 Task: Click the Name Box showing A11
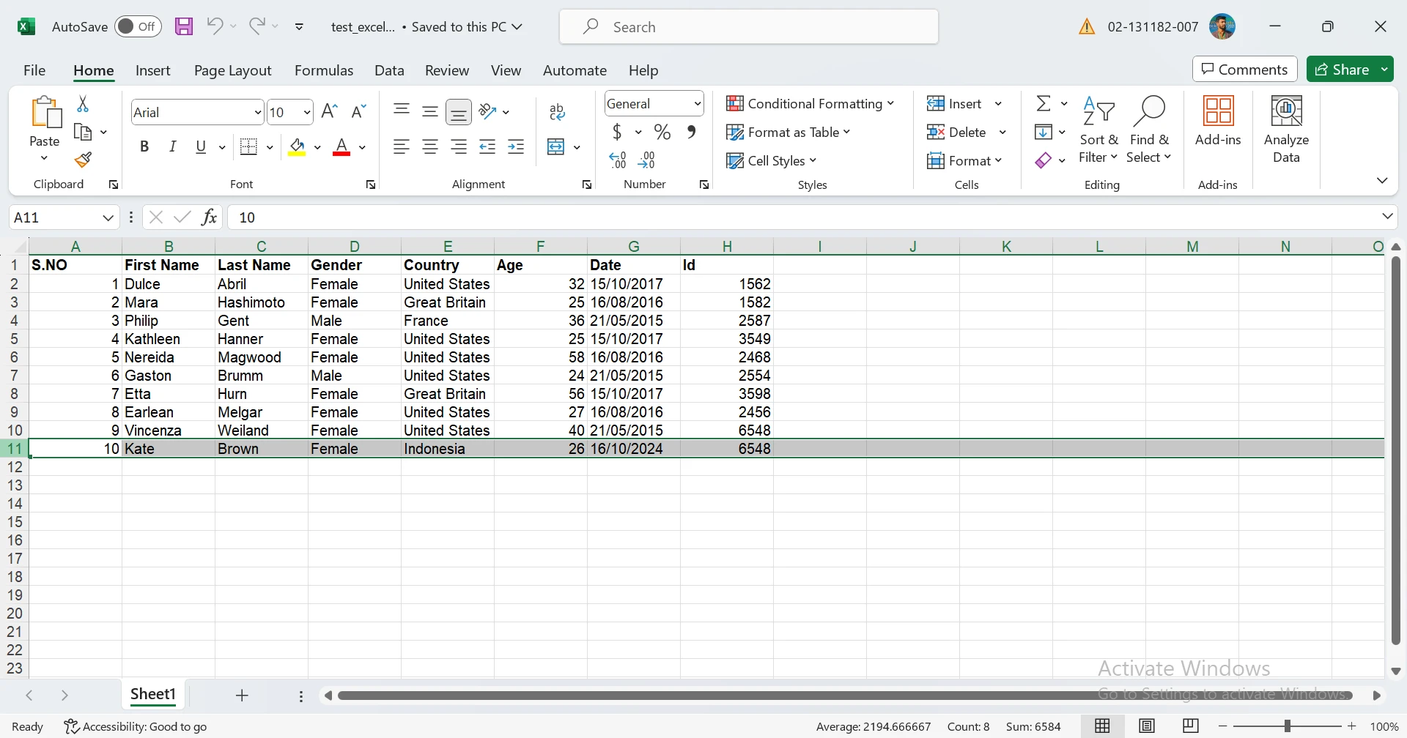pyautogui.click(x=55, y=217)
